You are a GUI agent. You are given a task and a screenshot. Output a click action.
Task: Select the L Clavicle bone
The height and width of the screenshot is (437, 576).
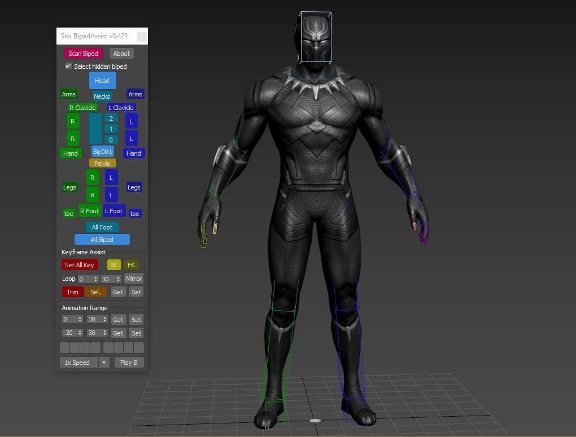tap(121, 108)
